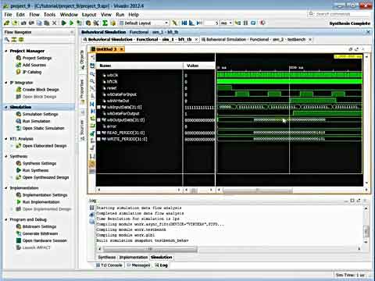Click the red icon at toolbar end

[262, 23]
